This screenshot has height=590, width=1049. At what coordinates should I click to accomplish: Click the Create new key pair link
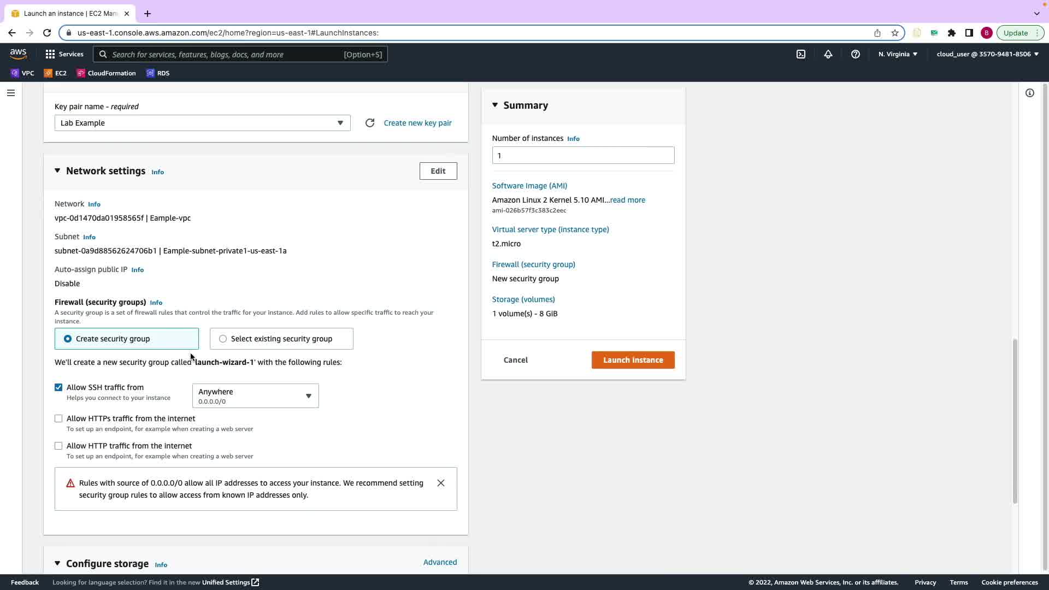click(417, 123)
